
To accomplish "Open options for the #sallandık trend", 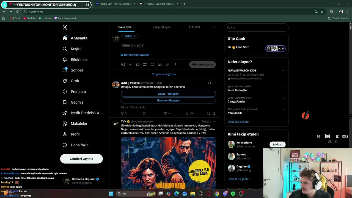I will pyautogui.click(x=284, y=109).
